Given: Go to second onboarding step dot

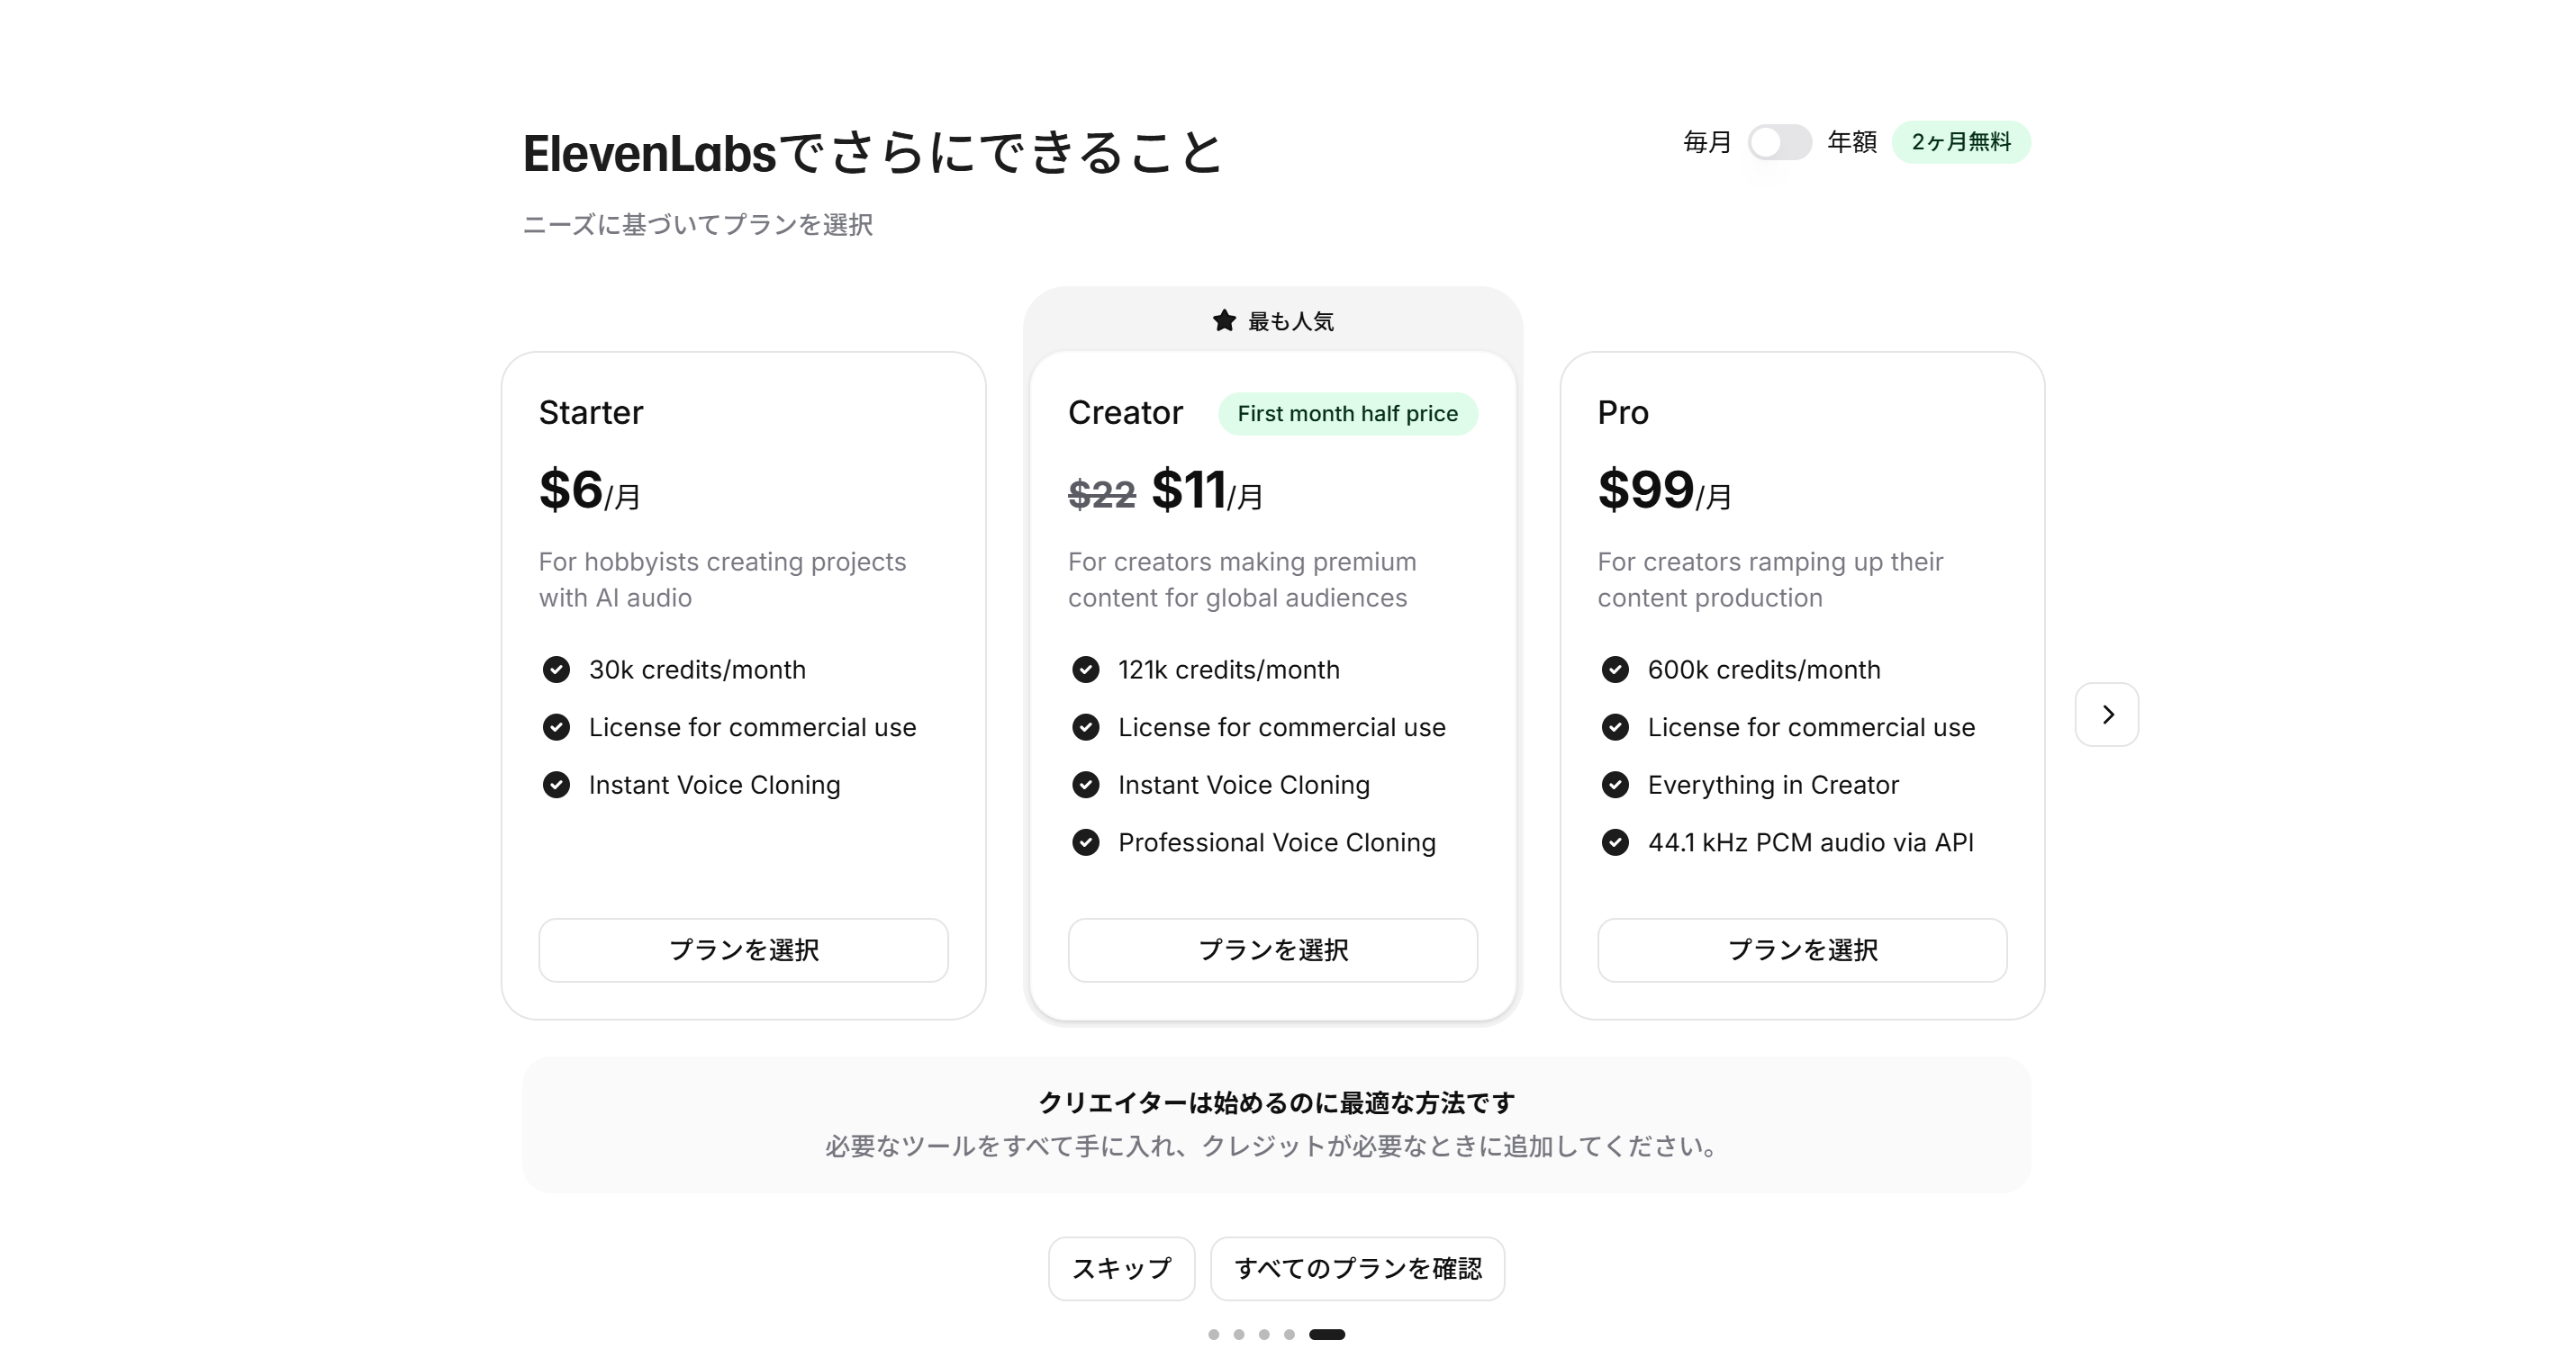Looking at the screenshot, I should point(1238,1335).
